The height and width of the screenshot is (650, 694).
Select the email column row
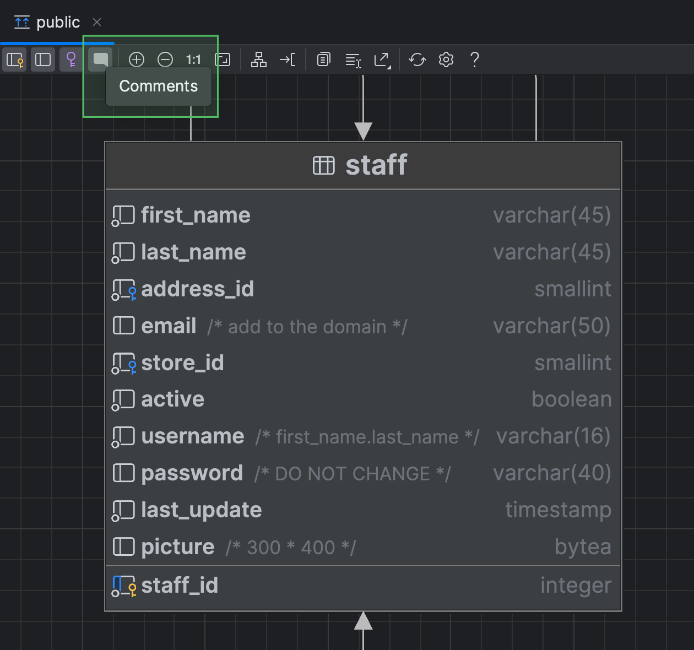tap(169, 326)
